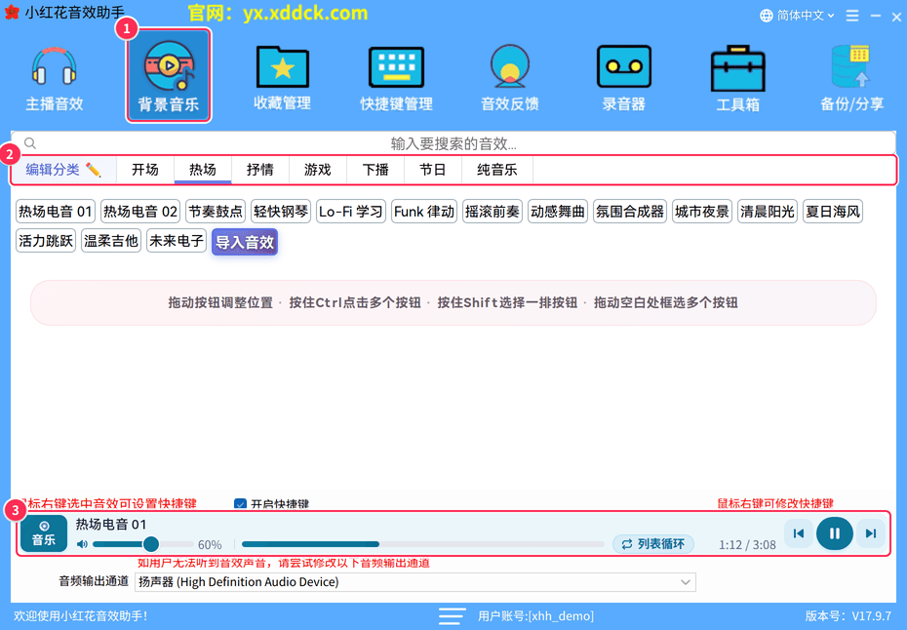Open 音效反馈 feedback icon
907x630 pixels.
coord(510,78)
